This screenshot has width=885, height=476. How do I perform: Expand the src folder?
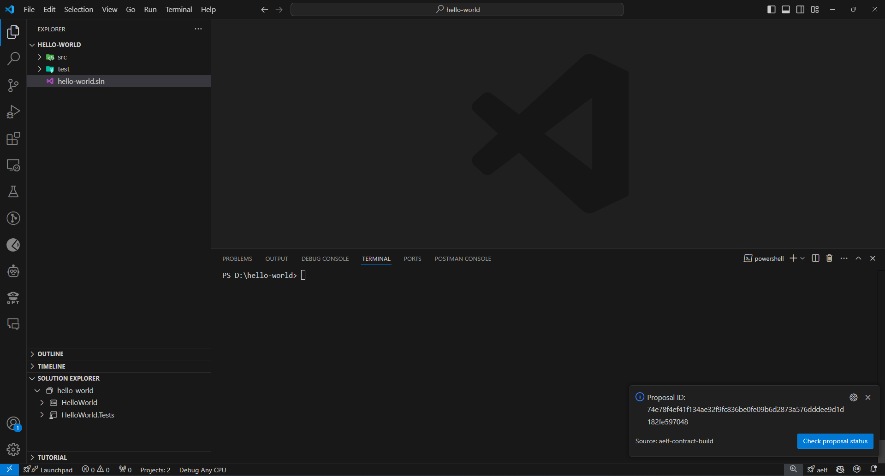pos(40,57)
